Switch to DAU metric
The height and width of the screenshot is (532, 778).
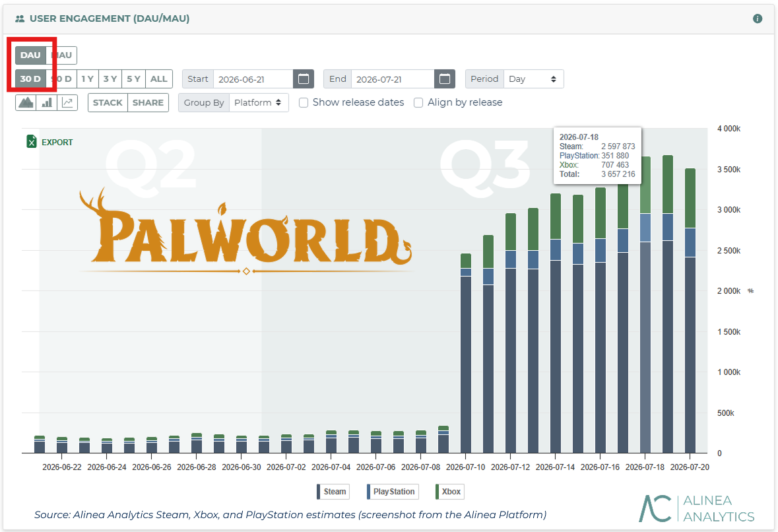[30, 55]
